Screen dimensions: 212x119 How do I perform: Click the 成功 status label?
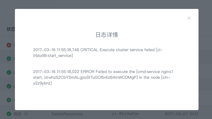pyautogui.click(x=17, y=114)
